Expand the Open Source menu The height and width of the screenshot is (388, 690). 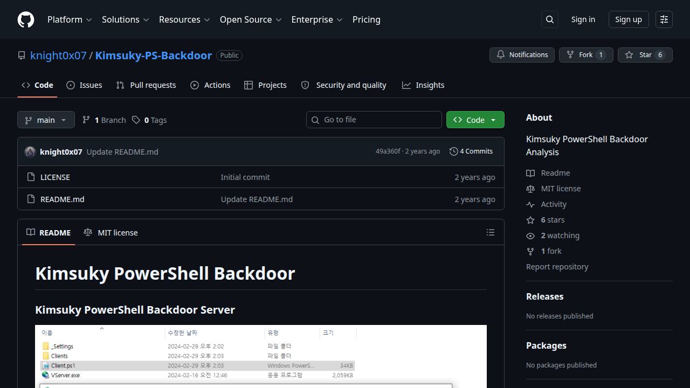(251, 19)
